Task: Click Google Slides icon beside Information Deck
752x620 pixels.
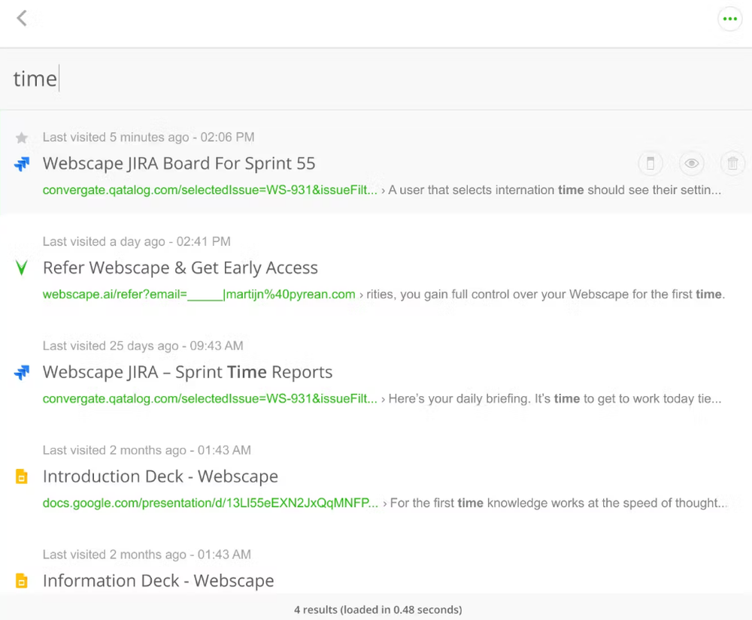Action: 22,581
